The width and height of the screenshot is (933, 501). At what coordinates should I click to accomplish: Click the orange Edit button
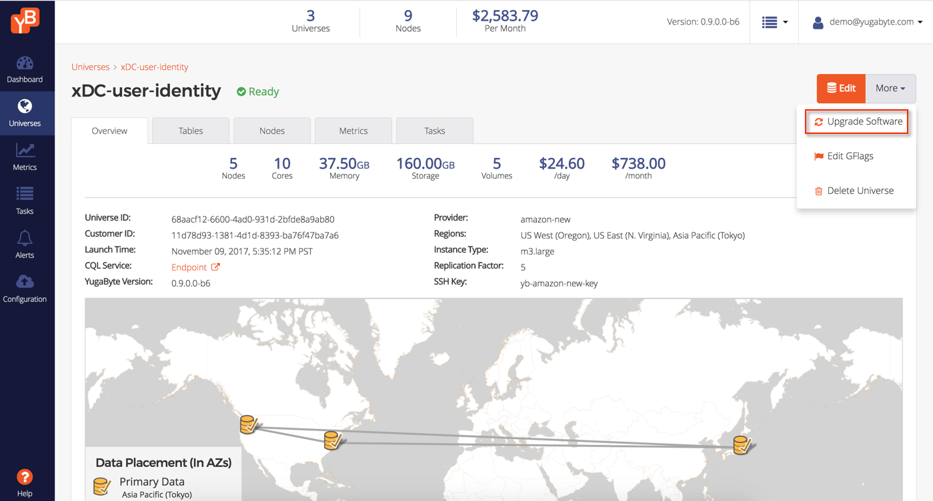(841, 88)
